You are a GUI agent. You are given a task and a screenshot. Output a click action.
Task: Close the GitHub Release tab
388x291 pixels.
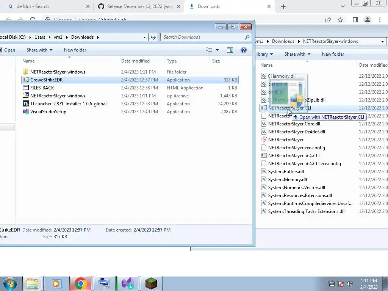(x=178, y=7)
